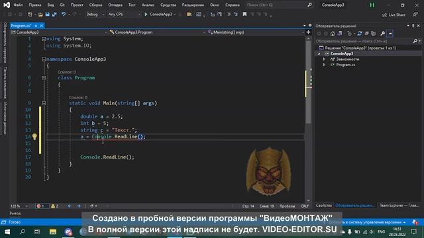The image size is (424, 238).
Task: Click the Collapse All icon in Solution Explorer
Action: [x=366, y=34]
